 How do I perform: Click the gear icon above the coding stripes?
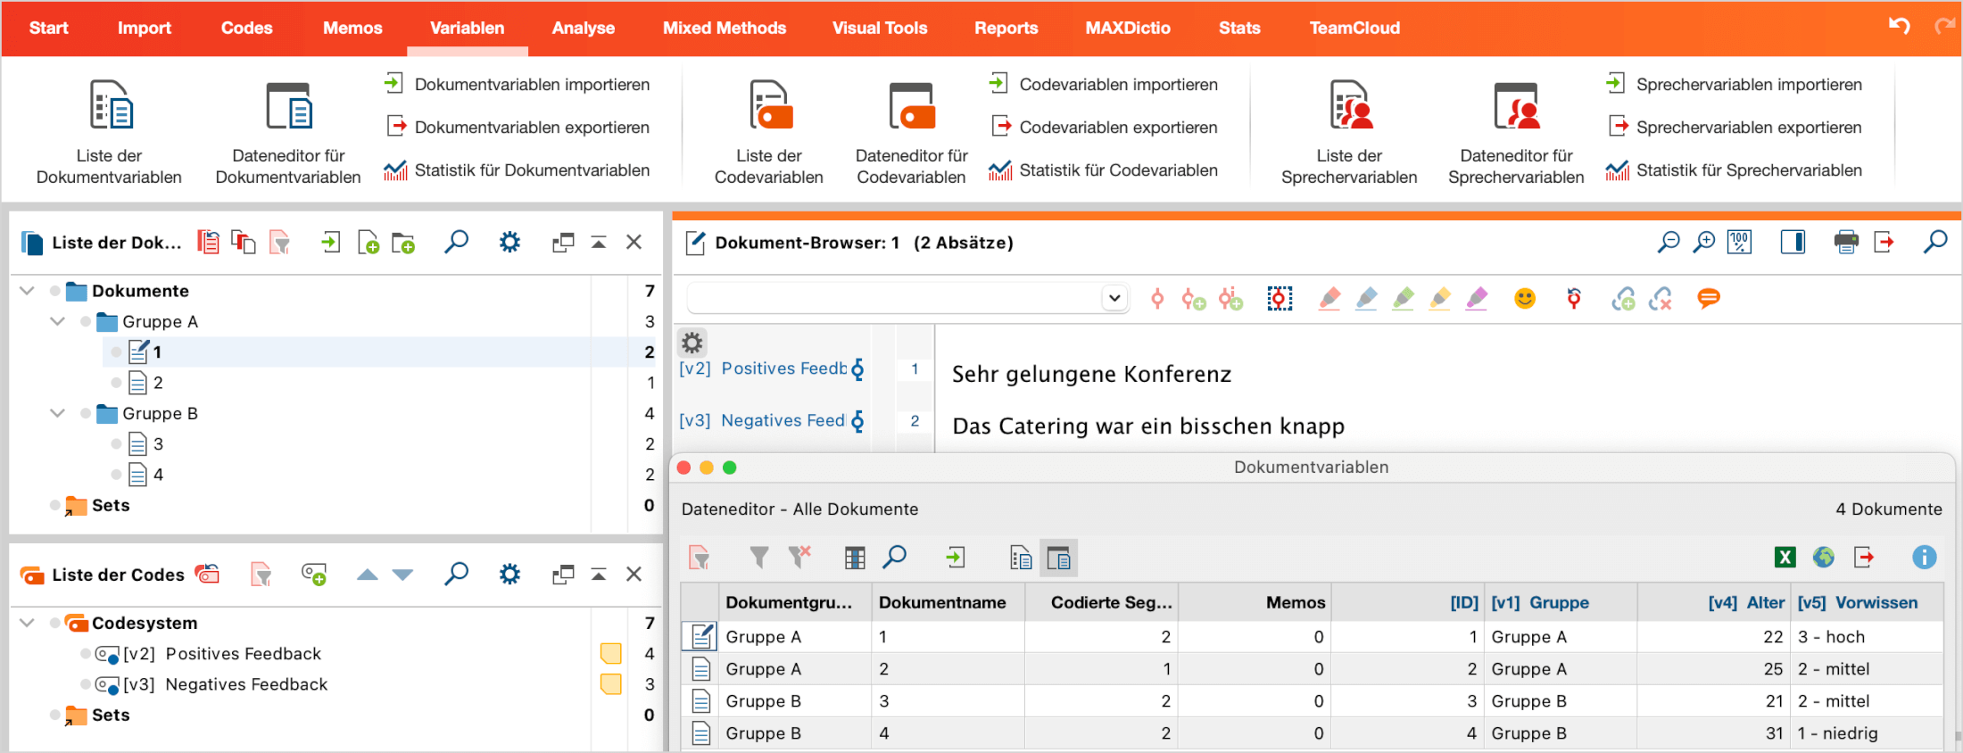click(692, 343)
